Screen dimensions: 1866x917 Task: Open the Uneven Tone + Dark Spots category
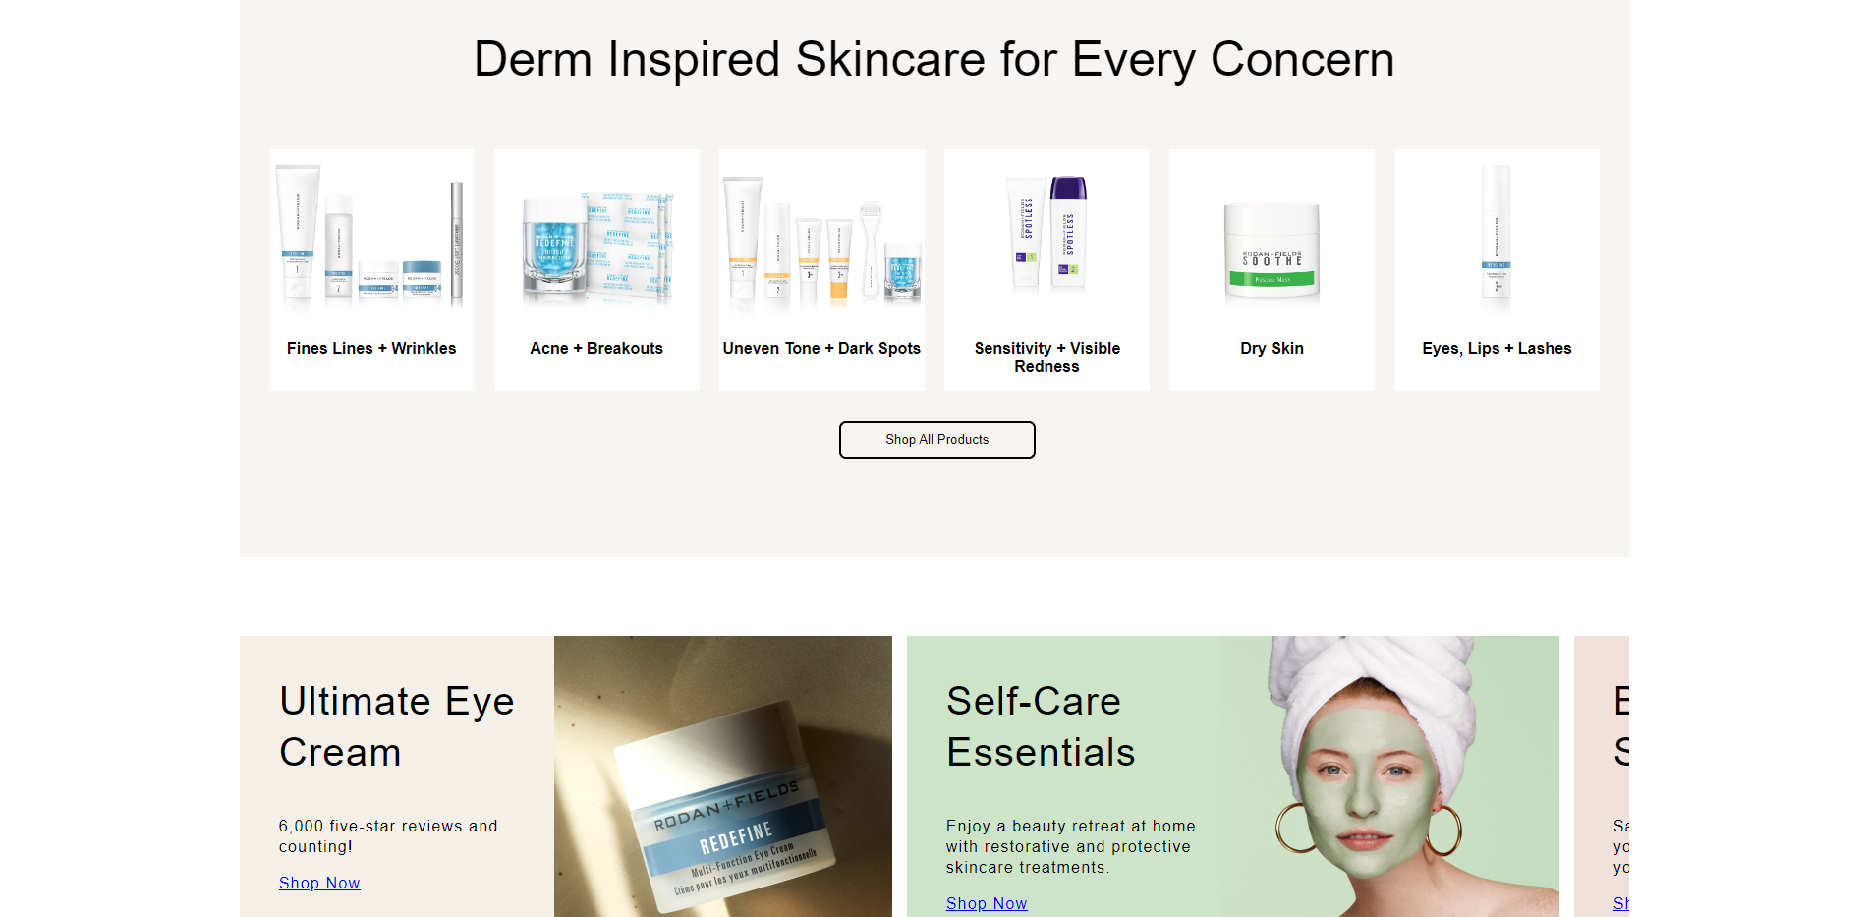[x=821, y=348]
